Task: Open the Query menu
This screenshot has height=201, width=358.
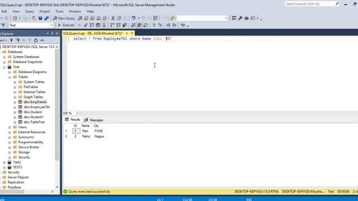Action: [29, 11]
